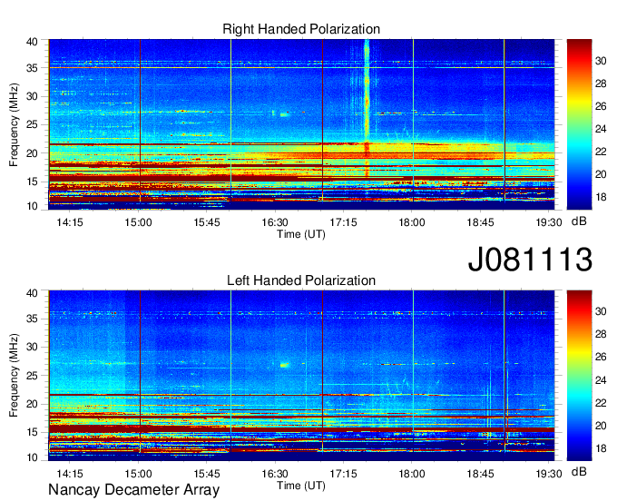Select the "Right Handed Polarization" plot title
Image resolution: width=617 pixels, height=501 pixels.
click(x=301, y=29)
